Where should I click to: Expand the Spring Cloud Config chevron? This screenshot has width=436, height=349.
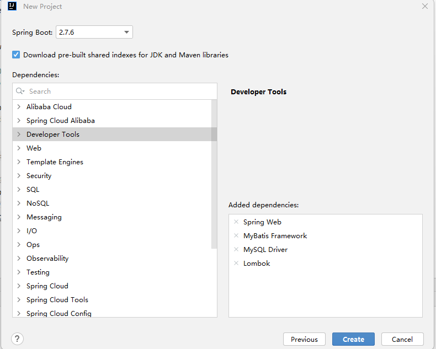click(x=19, y=313)
